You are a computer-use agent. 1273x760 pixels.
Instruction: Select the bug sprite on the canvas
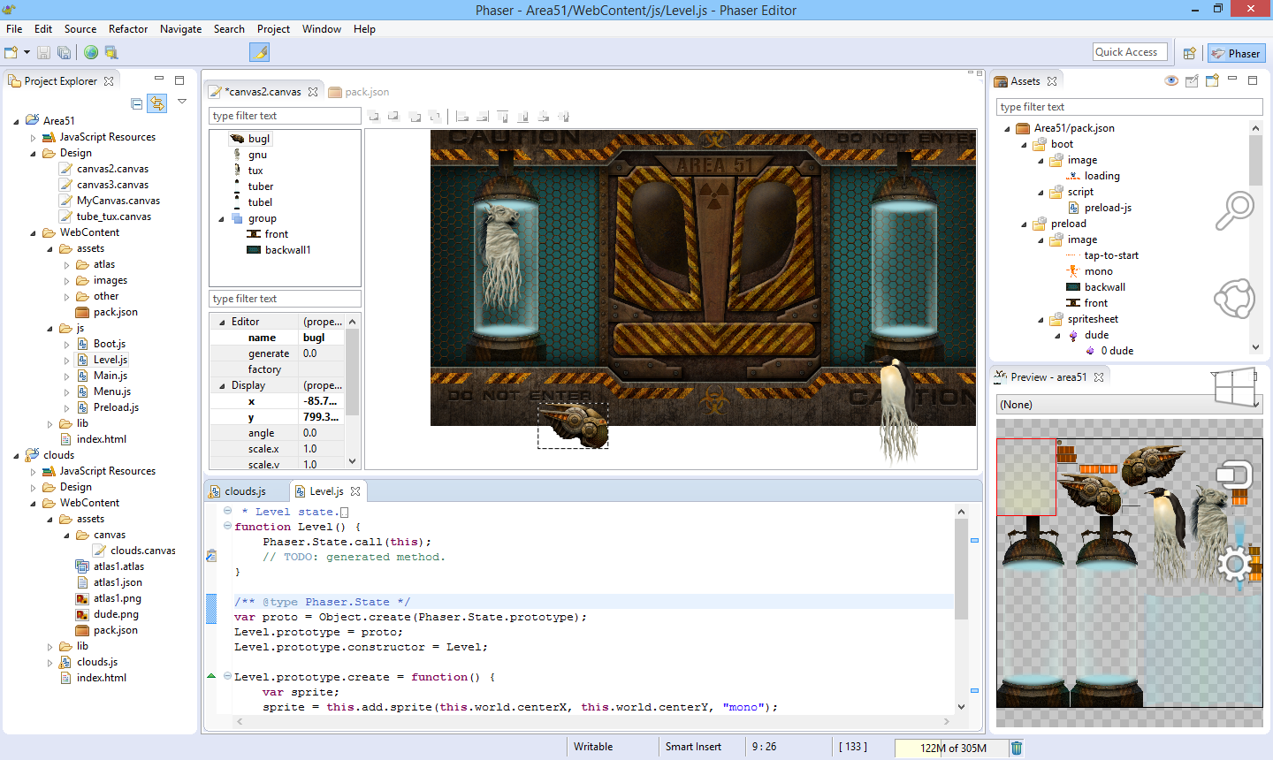click(573, 426)
